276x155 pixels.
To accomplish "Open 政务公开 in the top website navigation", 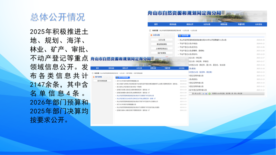I will [190, 24].
